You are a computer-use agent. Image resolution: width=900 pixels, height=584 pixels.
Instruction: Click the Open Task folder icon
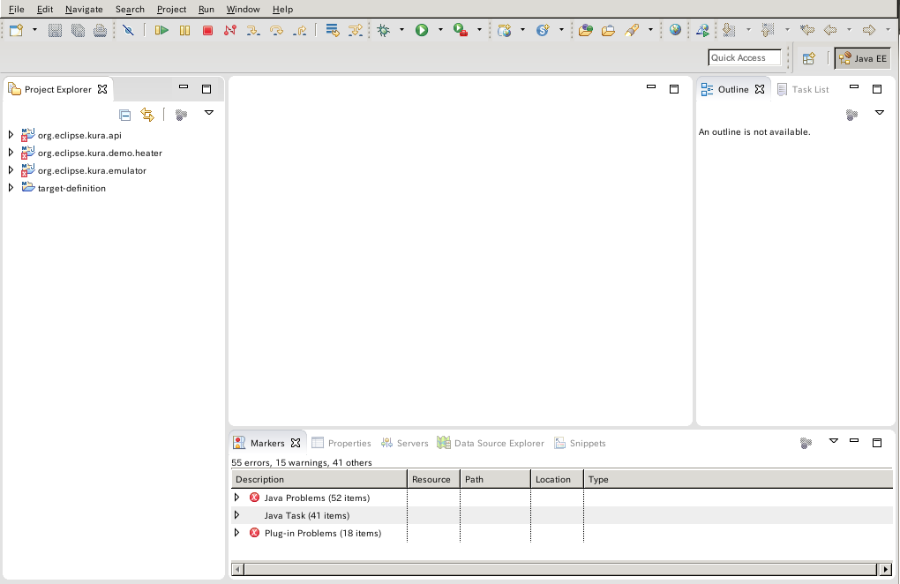[609, 30]
